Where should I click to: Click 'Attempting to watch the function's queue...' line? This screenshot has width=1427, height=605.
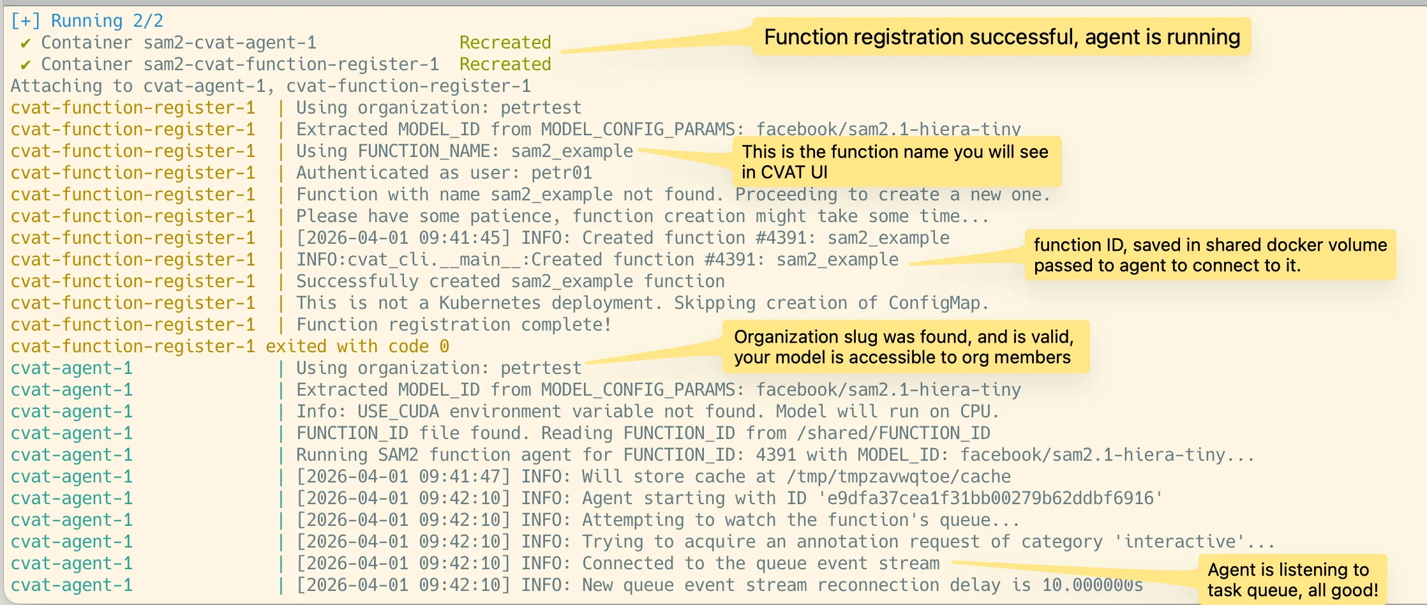tap(658, 520)
